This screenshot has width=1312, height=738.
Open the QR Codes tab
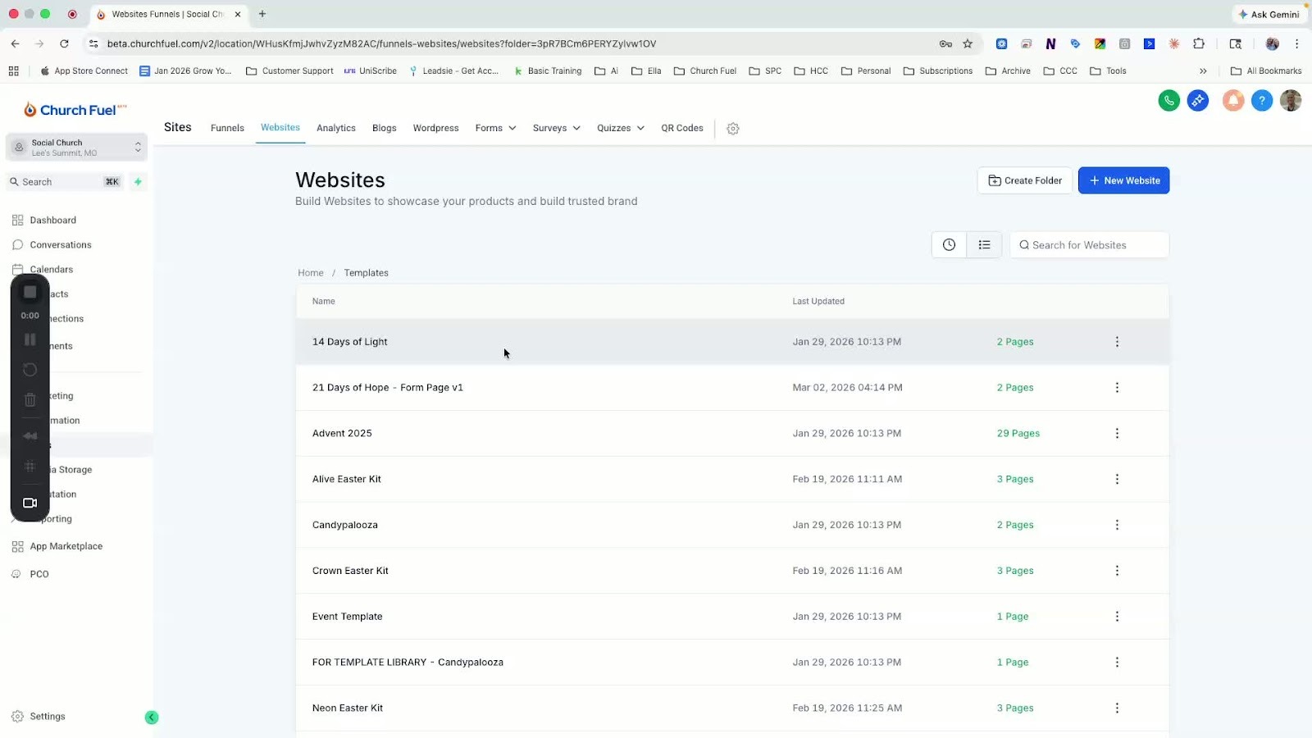[x=682, y=128]
